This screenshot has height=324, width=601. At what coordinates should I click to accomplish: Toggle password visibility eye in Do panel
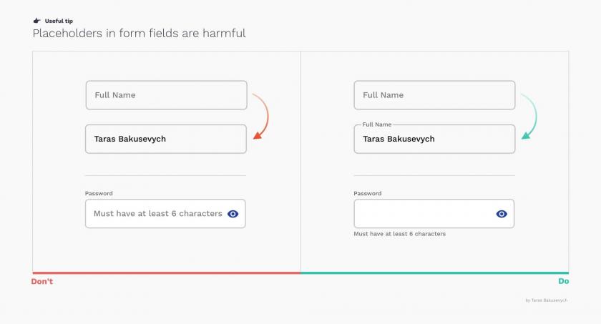click(502, 214)
